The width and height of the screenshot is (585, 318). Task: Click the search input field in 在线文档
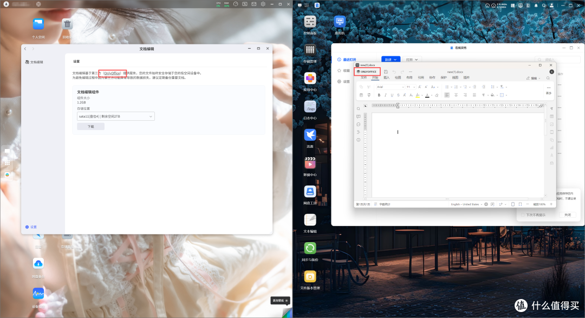[558, 60]
